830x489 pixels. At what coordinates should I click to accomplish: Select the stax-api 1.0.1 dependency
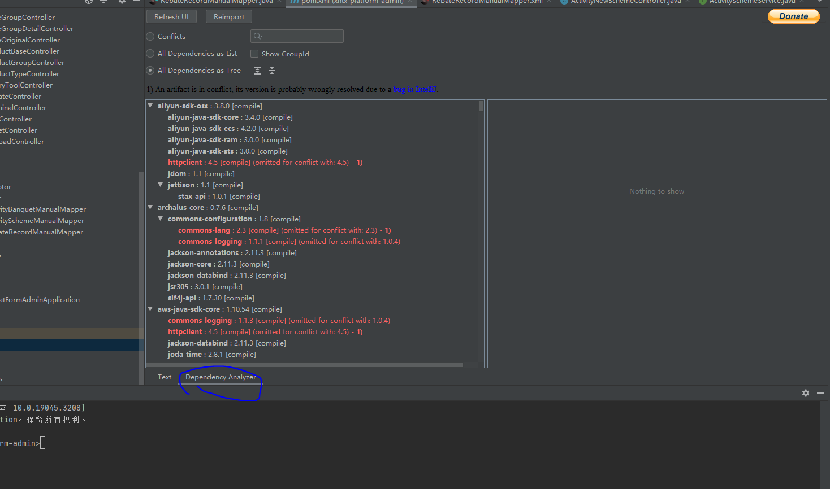[x=219, y=196]
